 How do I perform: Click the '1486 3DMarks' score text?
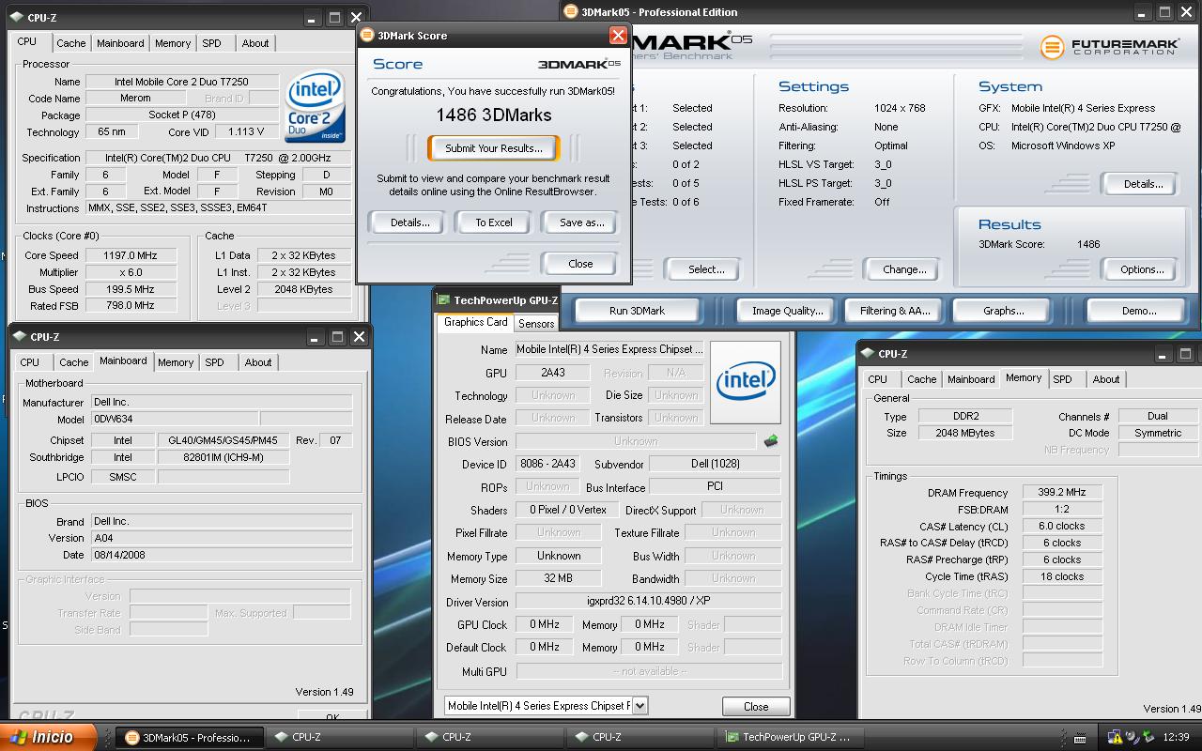click(493, 115)
